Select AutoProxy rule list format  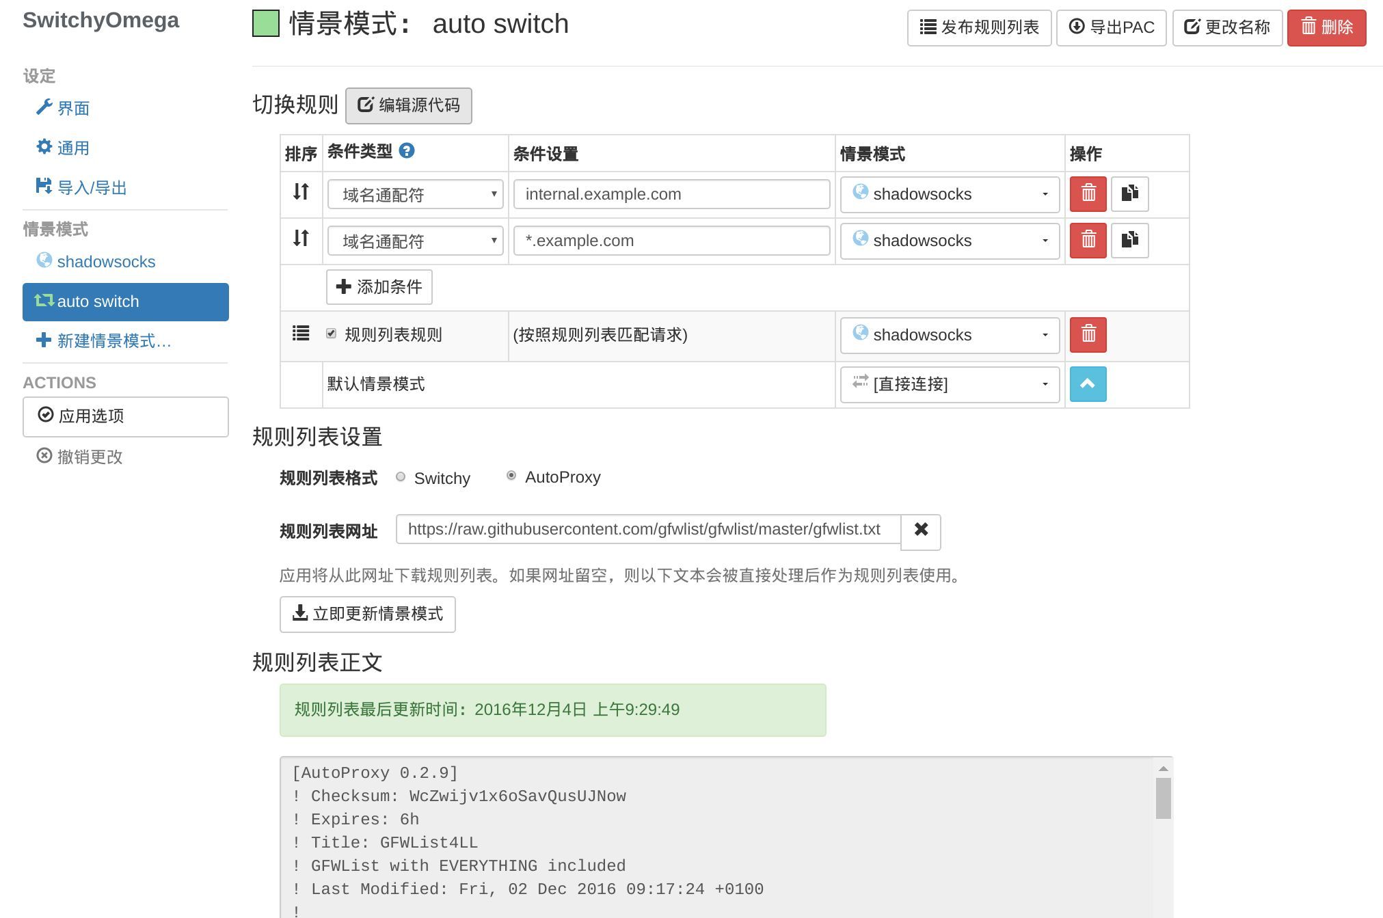point(511,476)
